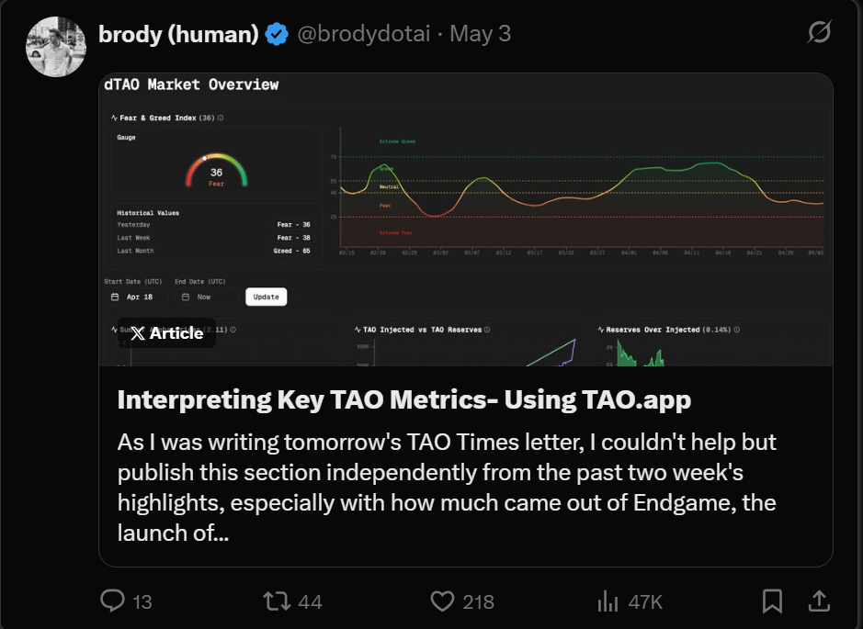Image resolution: width=863 pixels, height=629 pixels.
Task: Click the Fear & Greed gauge dial
Action: click(216, 172)
